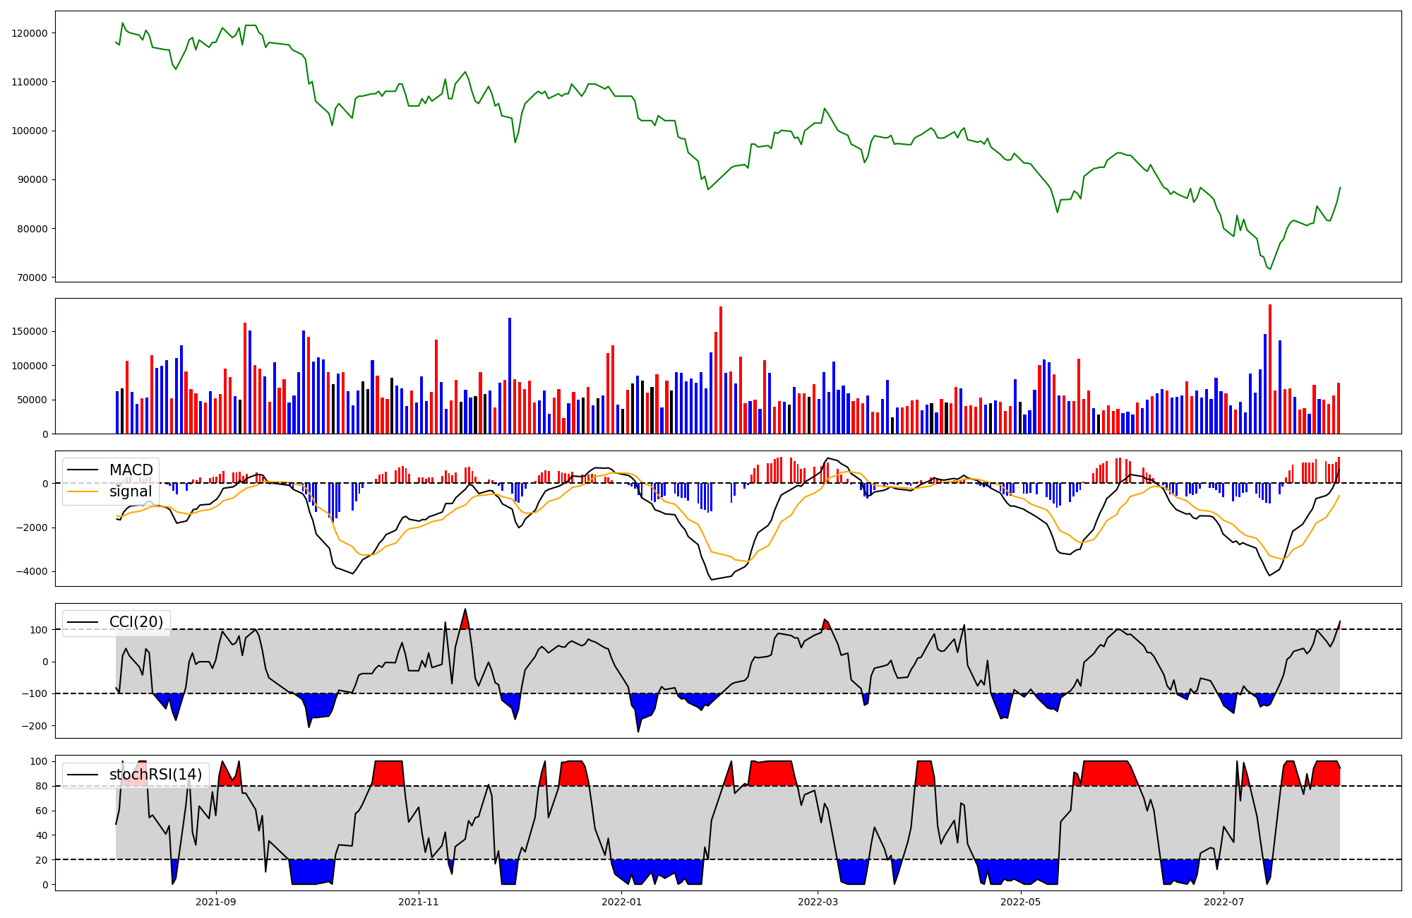Click the 80 stochRSI axis tick label

pos(43,786)
